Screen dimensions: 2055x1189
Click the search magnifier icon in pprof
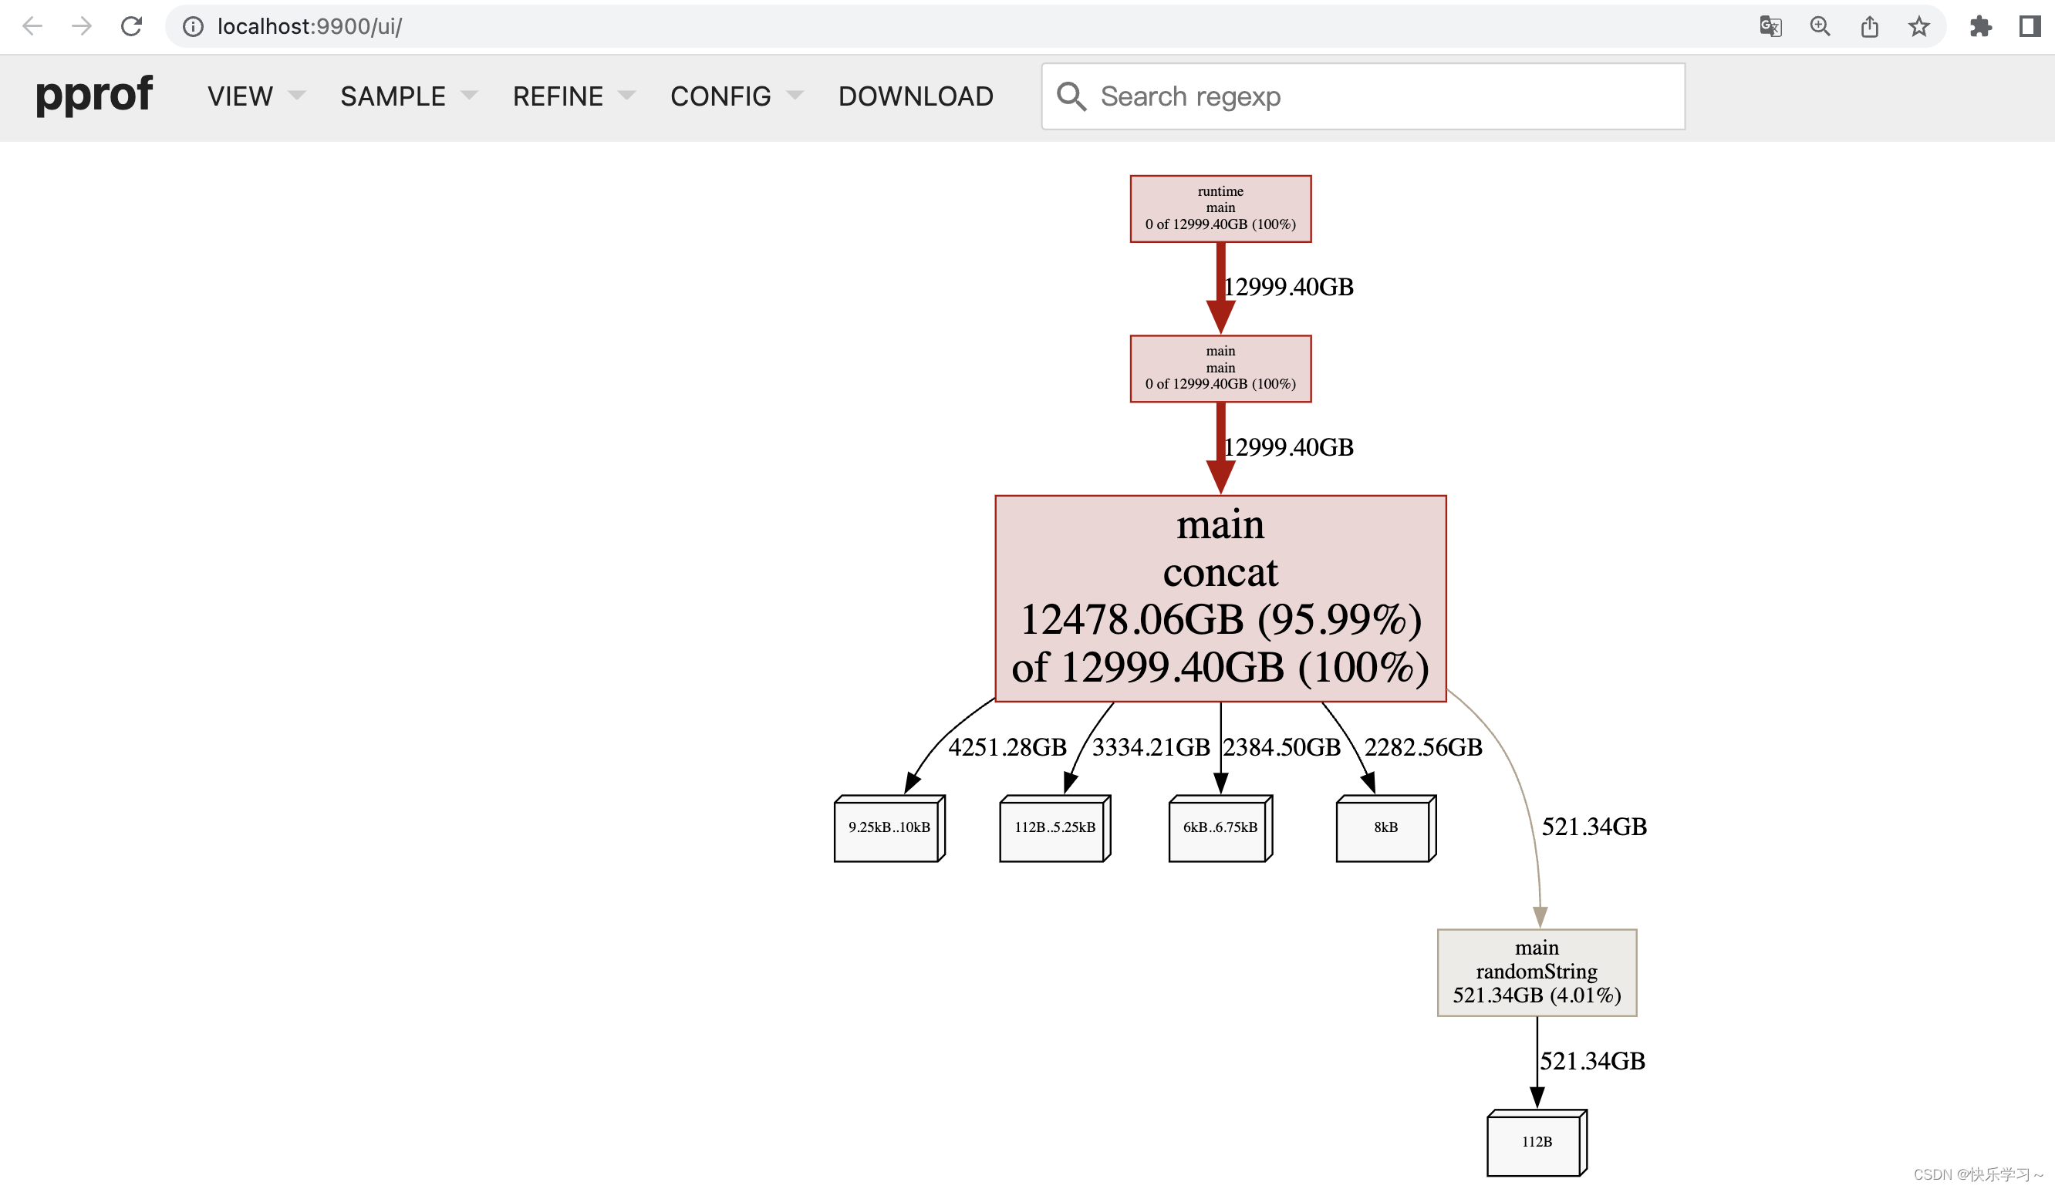(1071, 96)
